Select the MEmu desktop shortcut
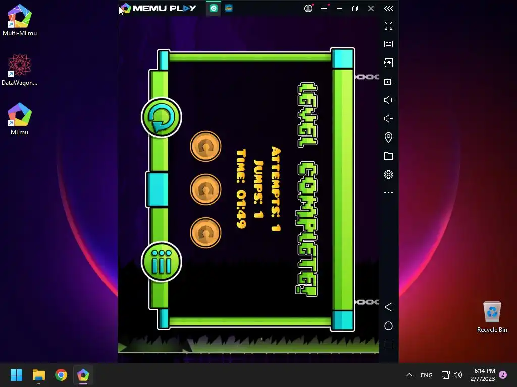 [x=20, y=119]
